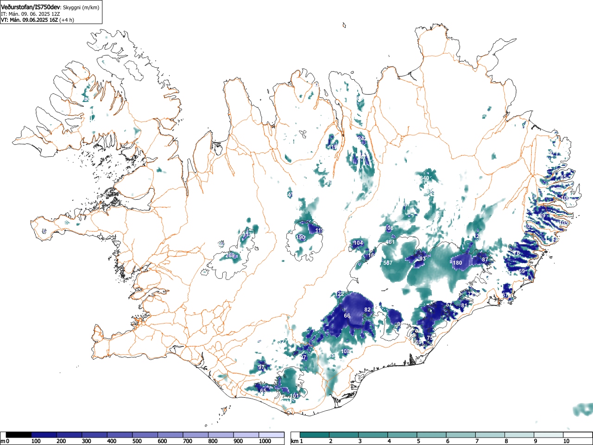Select the 8–9 km pale teal swatch

520,435
